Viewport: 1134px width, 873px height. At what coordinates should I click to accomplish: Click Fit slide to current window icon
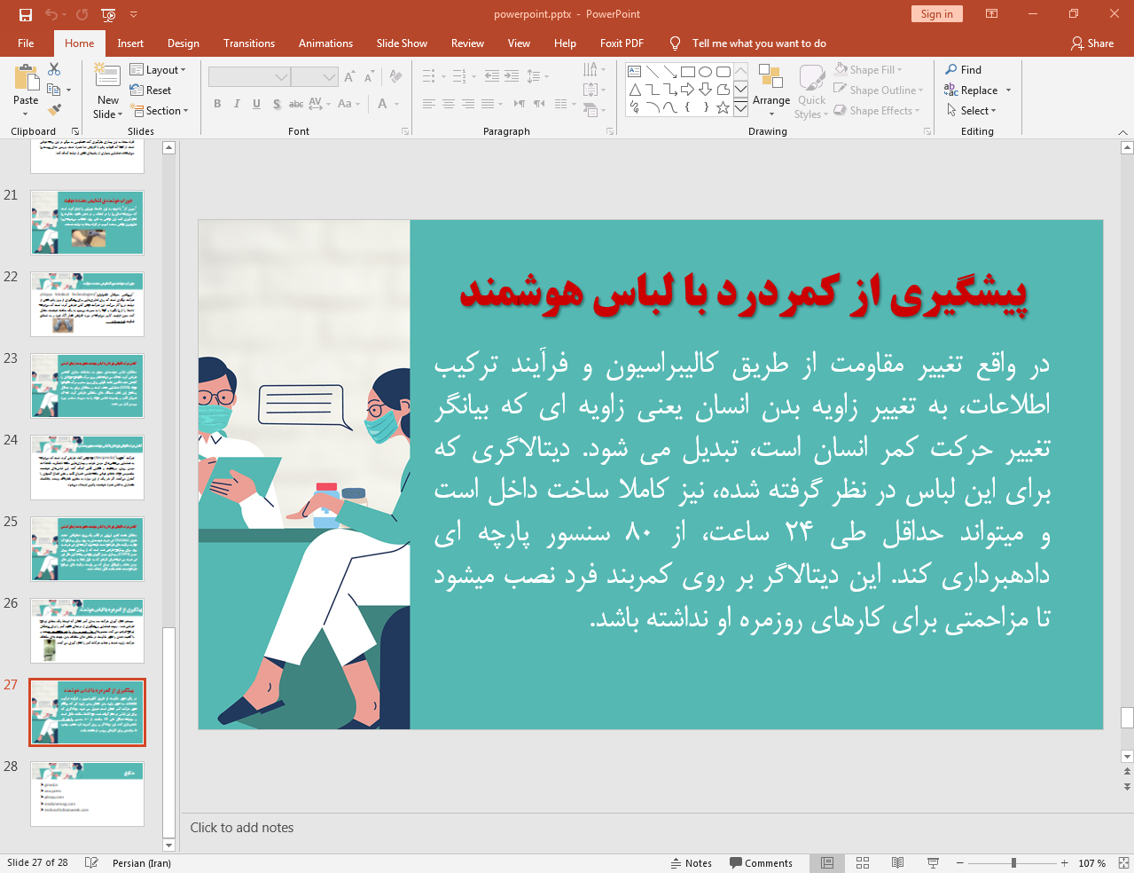coord(1123,863)
